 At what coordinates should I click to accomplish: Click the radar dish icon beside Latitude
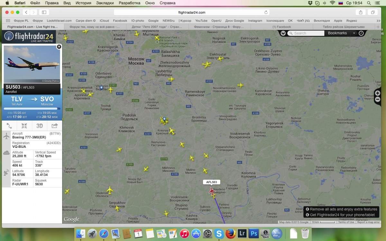point(6,173)
